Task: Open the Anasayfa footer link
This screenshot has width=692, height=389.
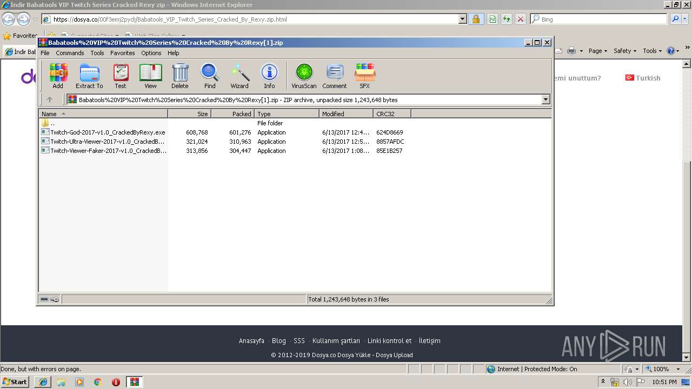Action: click(x=251, y=341)
